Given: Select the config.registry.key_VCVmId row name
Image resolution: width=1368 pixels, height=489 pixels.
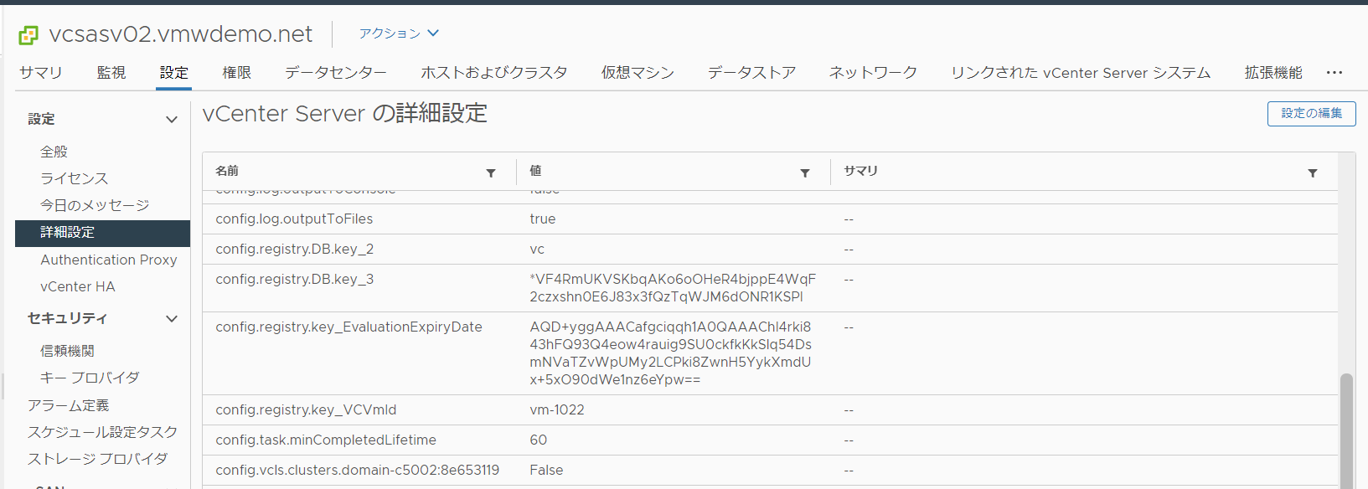Looking at the screenshot, I should 306,409.
